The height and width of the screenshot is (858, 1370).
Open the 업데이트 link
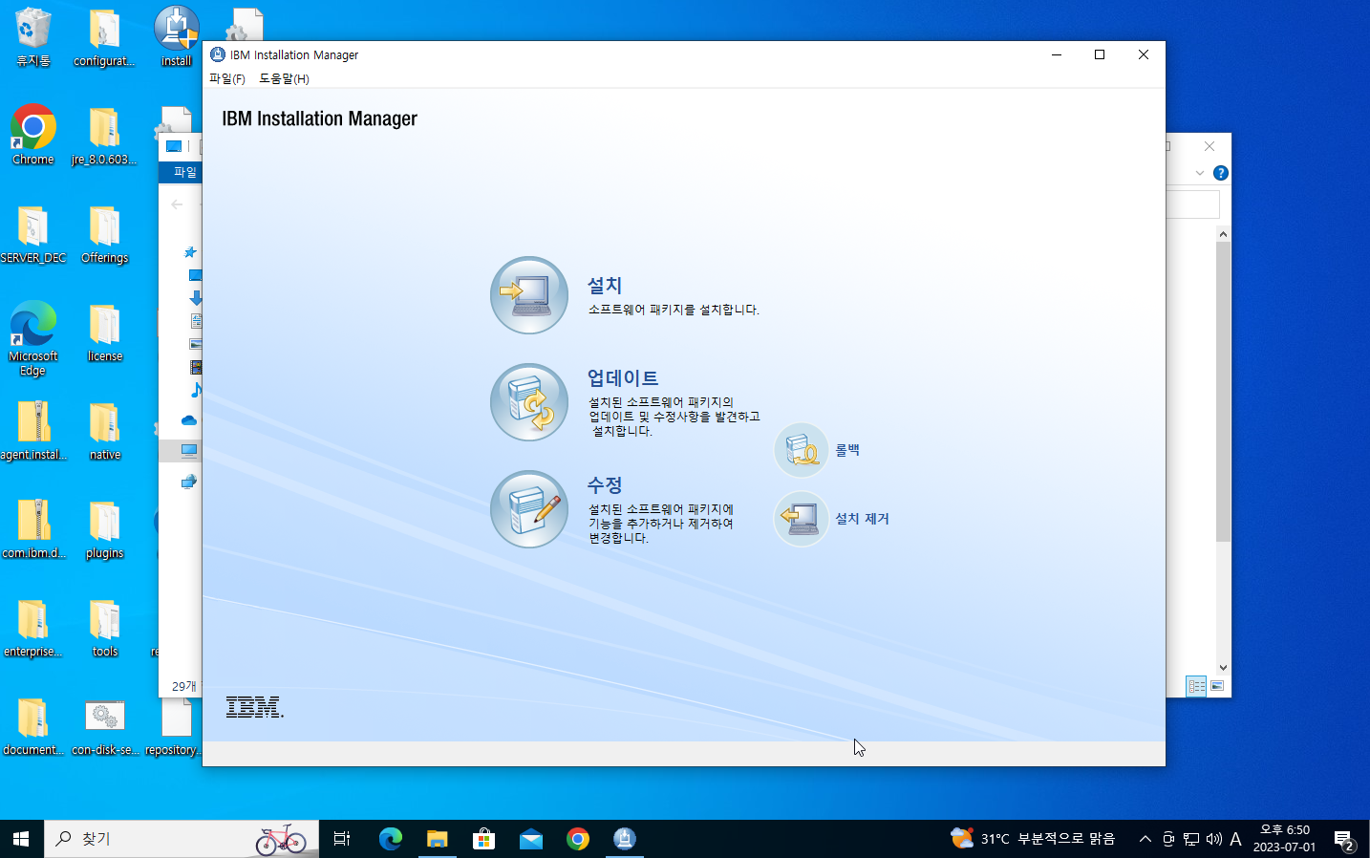coord(623,377)
